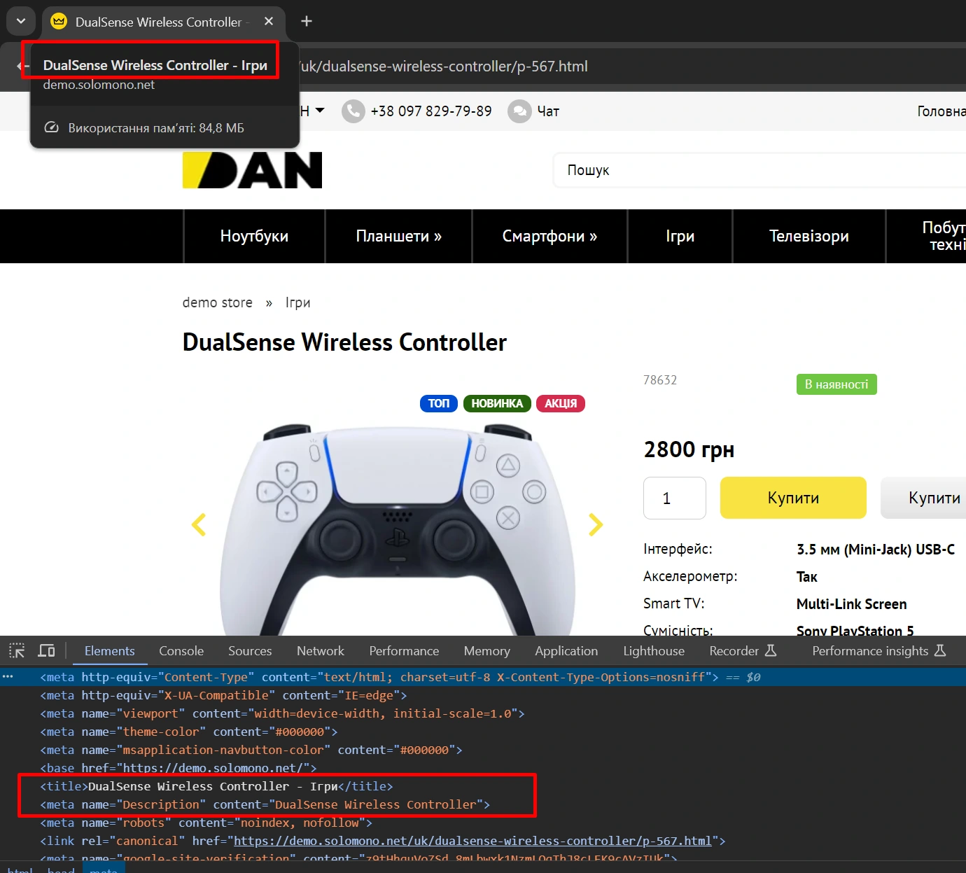Click the canonical URL link in Elements
The image size is (966, 873).
pos(472,841)
